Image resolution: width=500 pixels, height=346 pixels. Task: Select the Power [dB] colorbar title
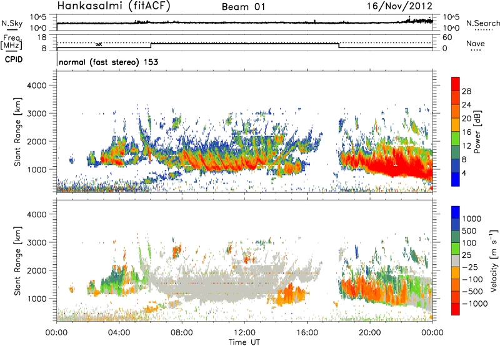477,132
